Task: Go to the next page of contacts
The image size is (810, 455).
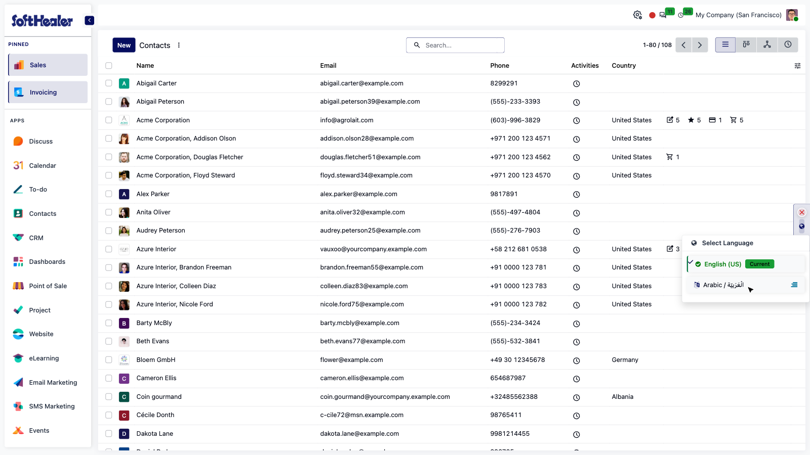Action: (x=700, y=45)
